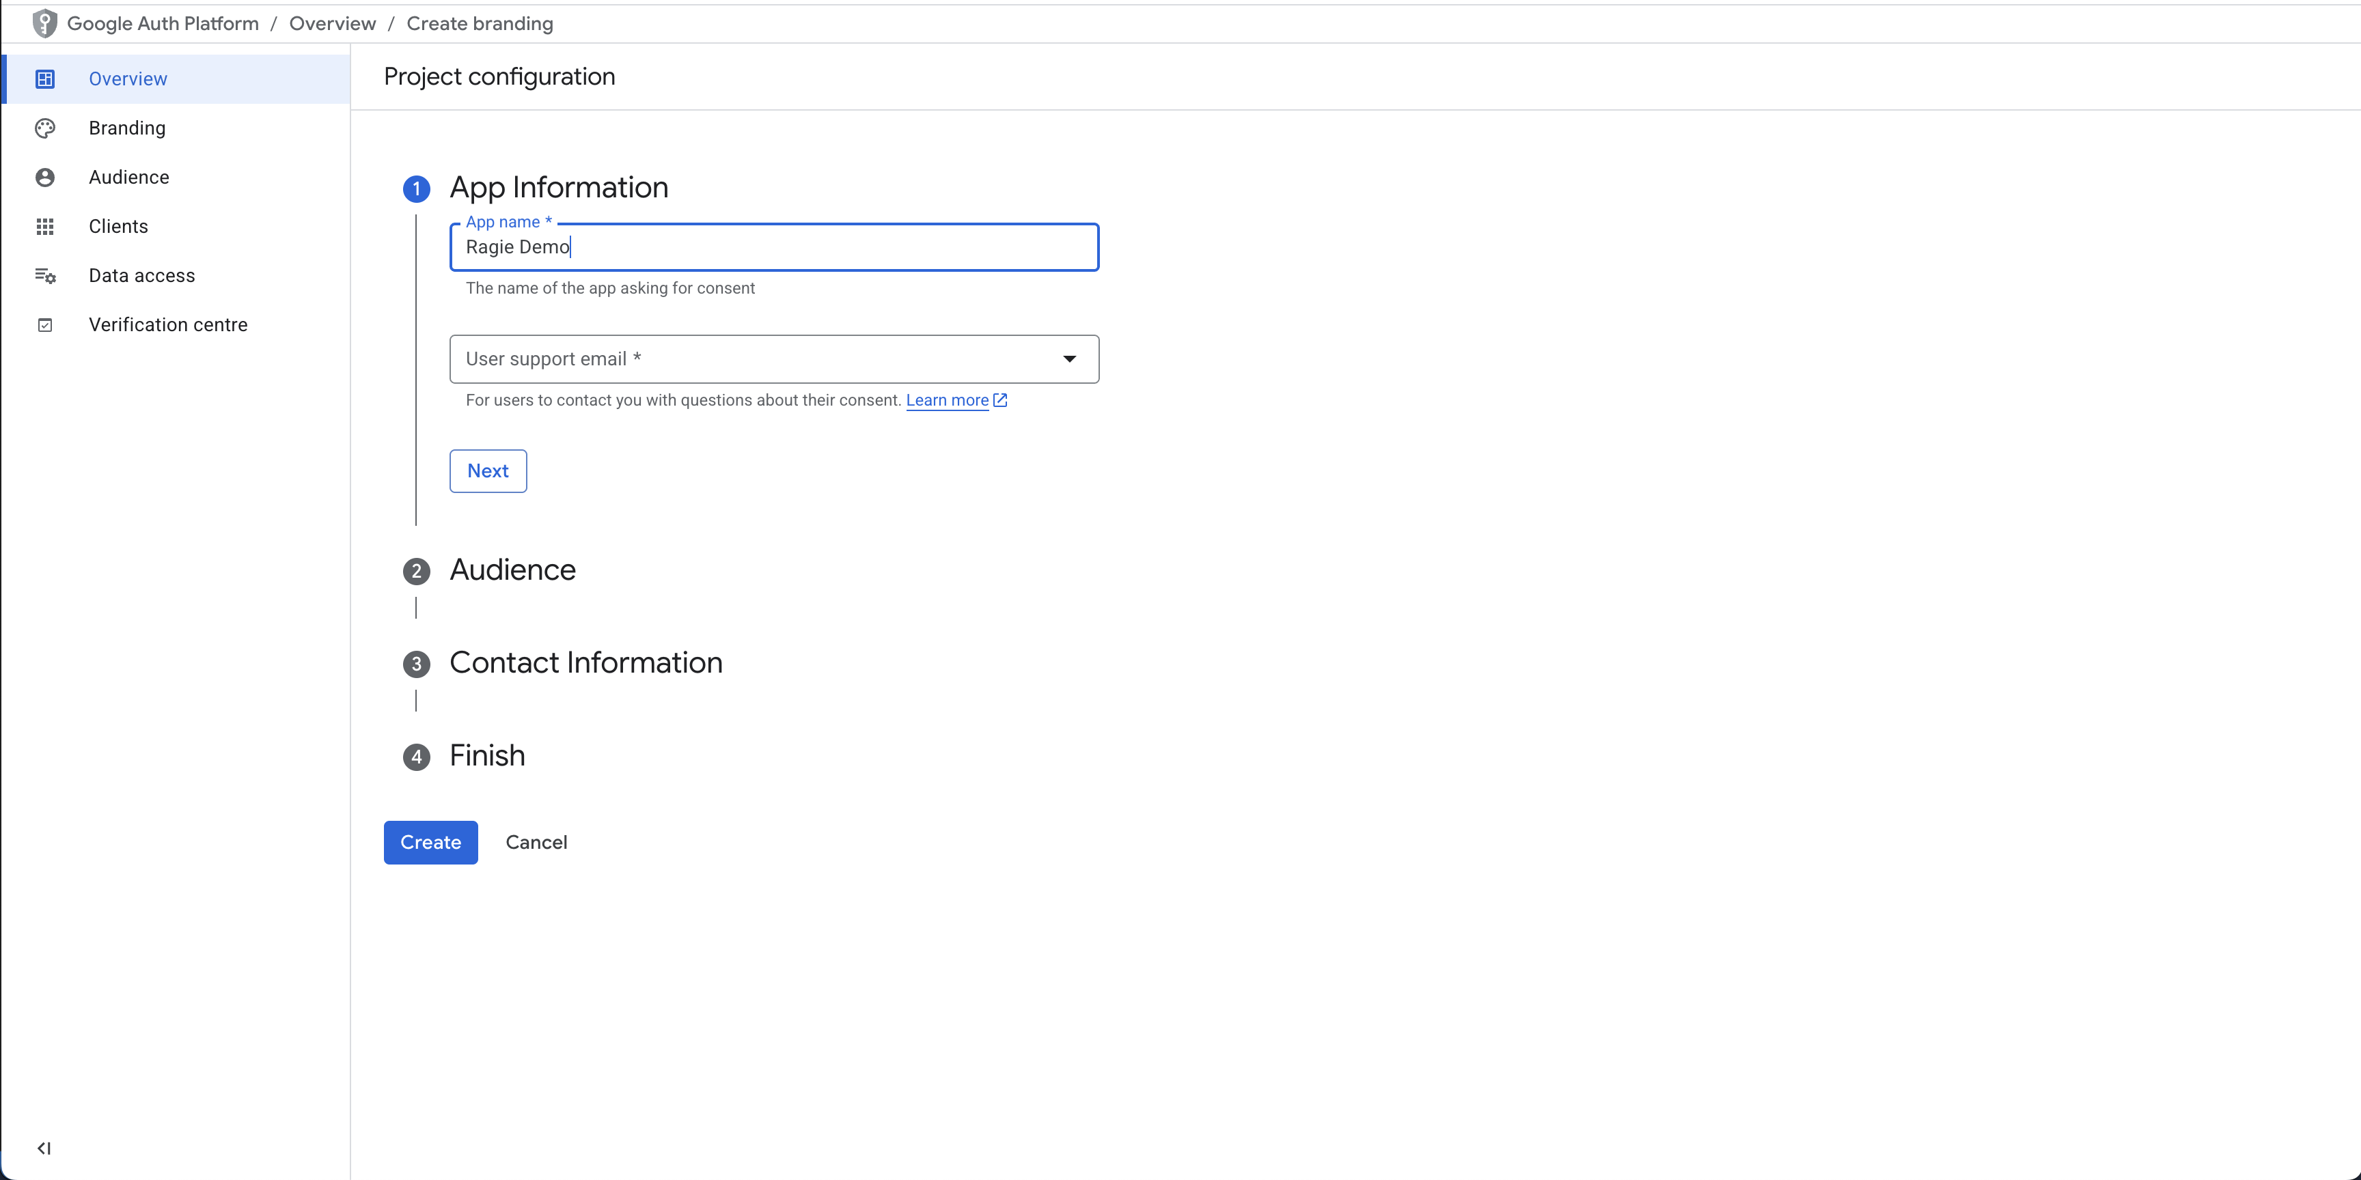This screenshot has height=1180, width=2361.
Task: Click the Branding palette icon
Action: tap(45, 128)
